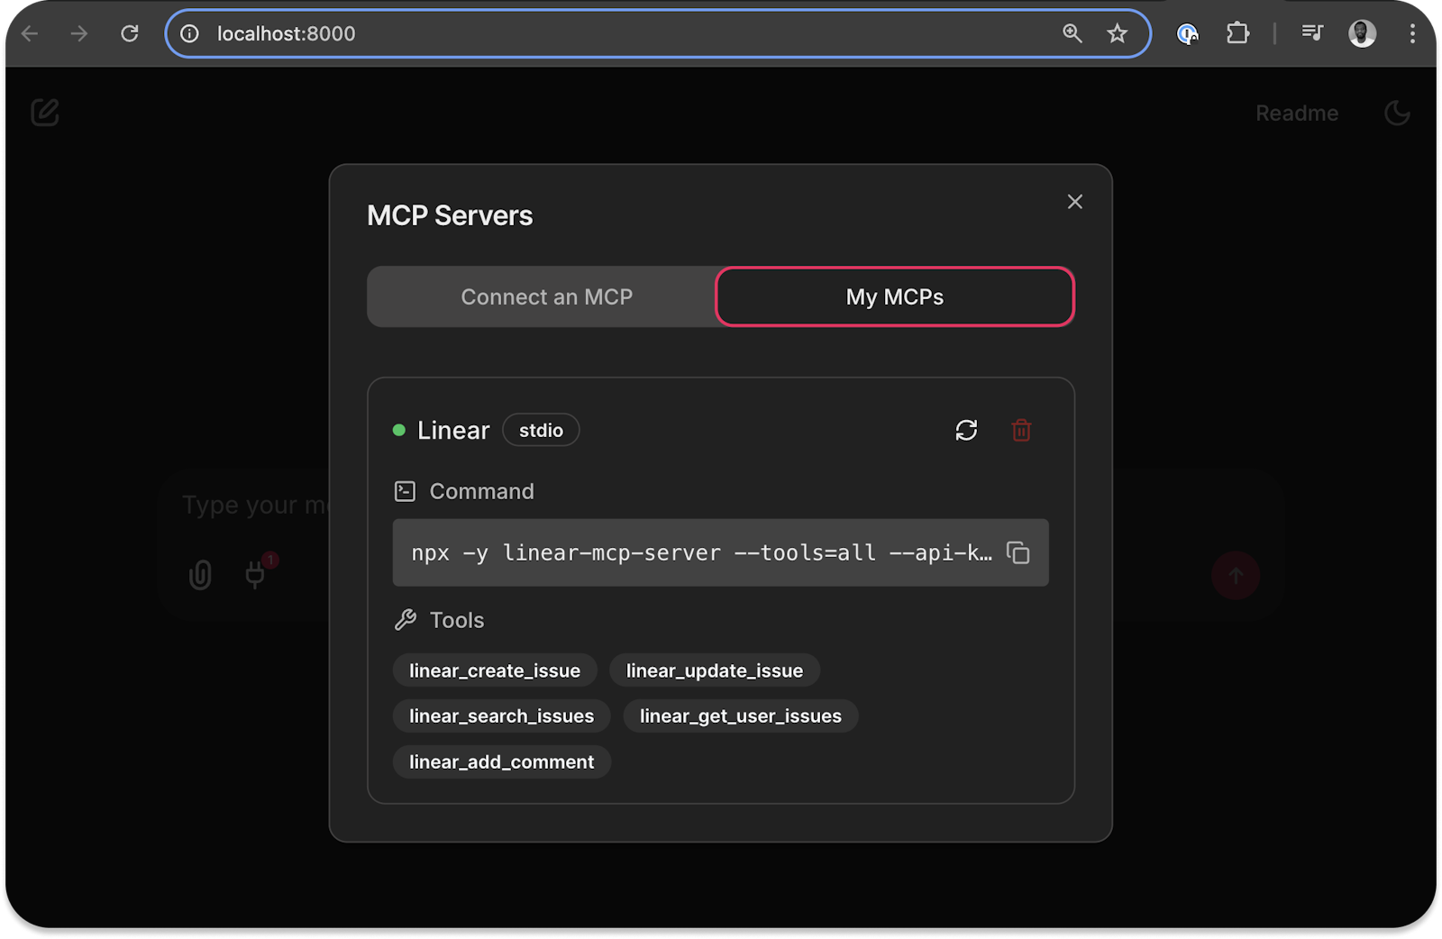Open a new chat with the compose icon

click(44, 113)
